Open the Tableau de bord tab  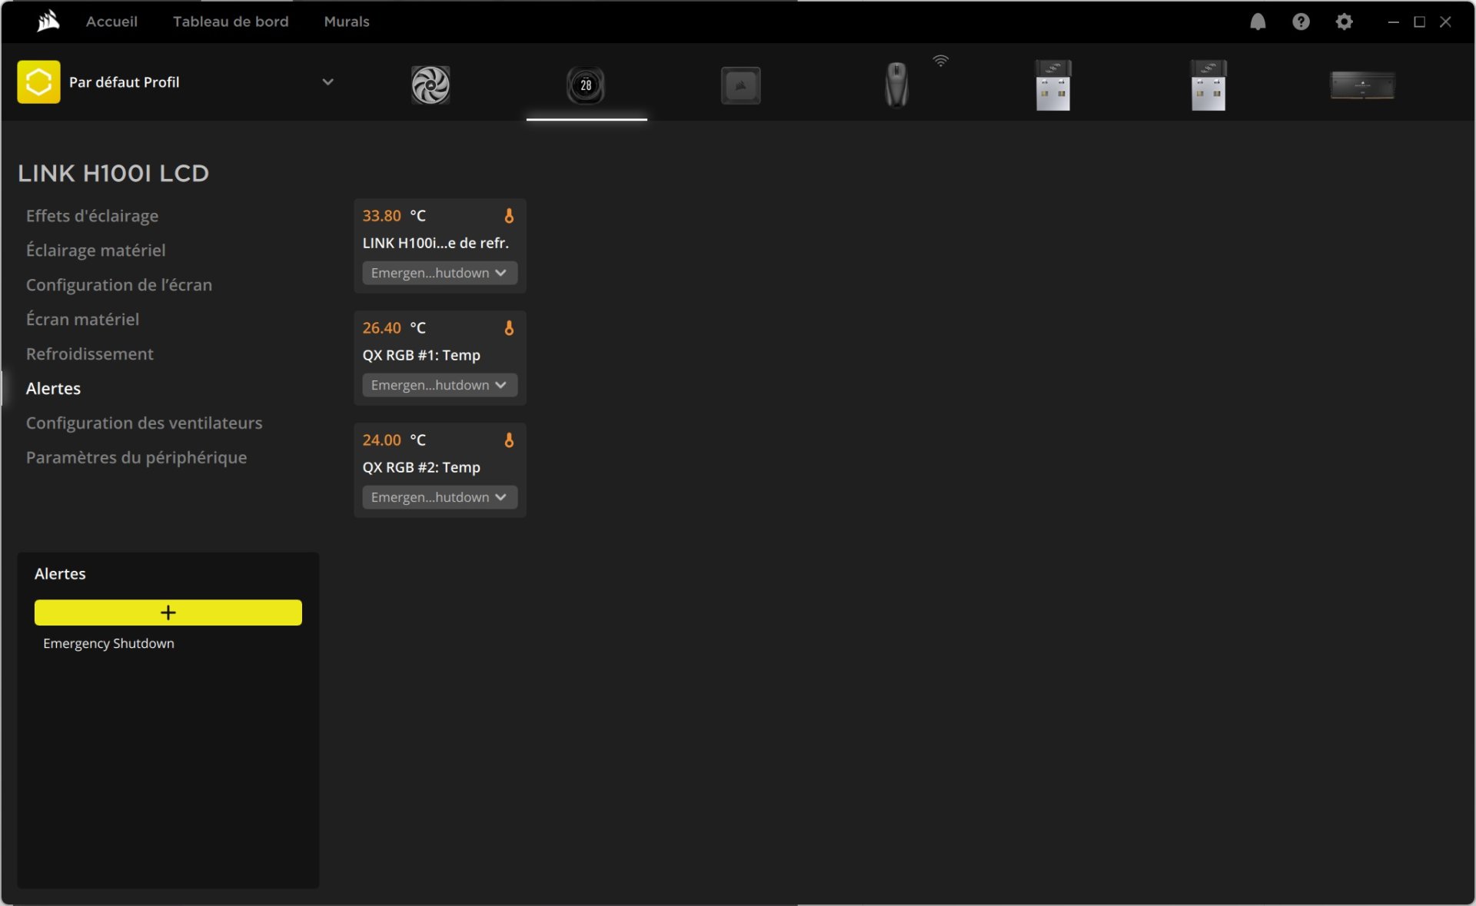[231, 22]
